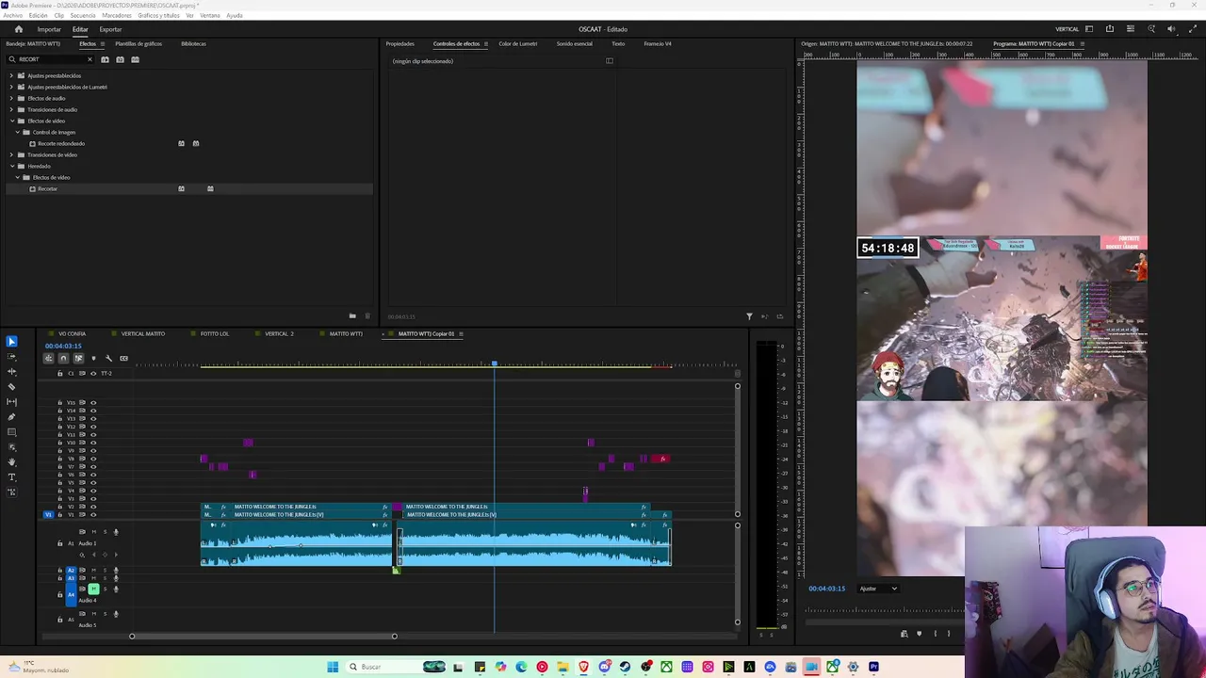Select the Ripple Edit tool

tap(11, 372)
